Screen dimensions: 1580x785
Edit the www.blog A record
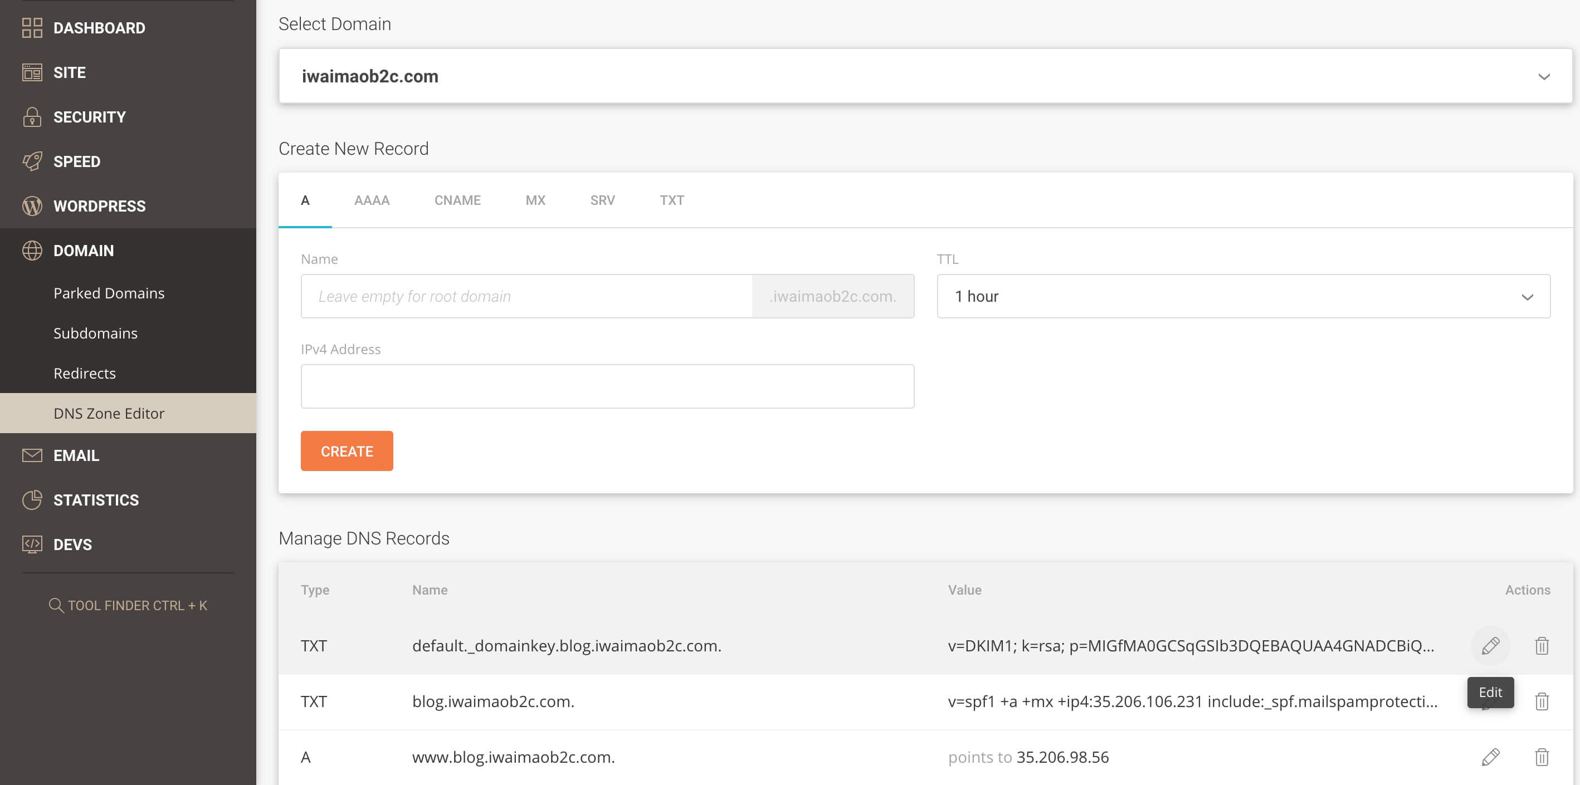coord(1490,757)
